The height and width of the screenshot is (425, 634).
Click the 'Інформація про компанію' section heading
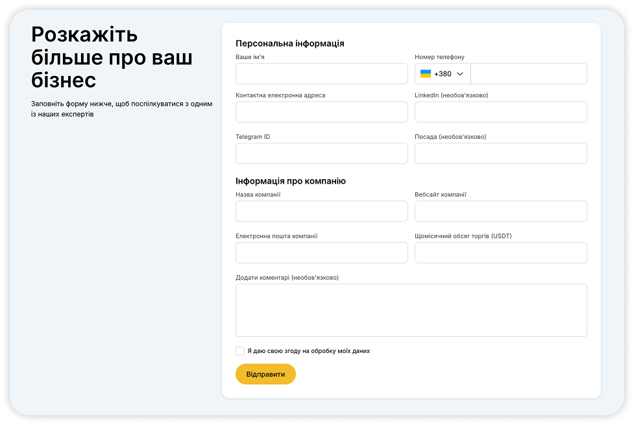(290, 181)
